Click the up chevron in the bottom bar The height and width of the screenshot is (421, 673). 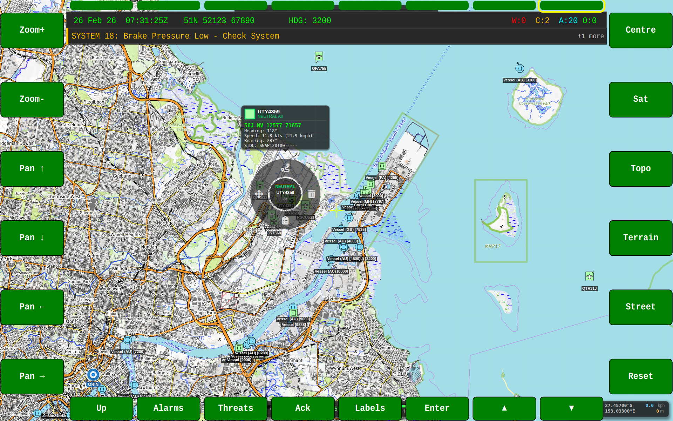[x=504, y=408]
